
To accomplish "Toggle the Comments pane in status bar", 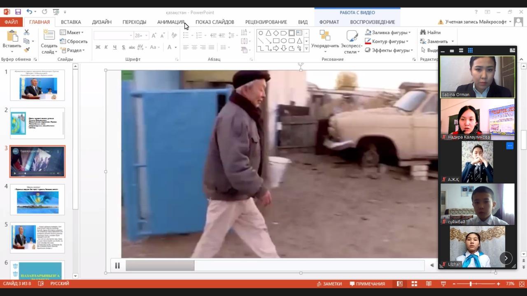I will (x=367, y=284).
